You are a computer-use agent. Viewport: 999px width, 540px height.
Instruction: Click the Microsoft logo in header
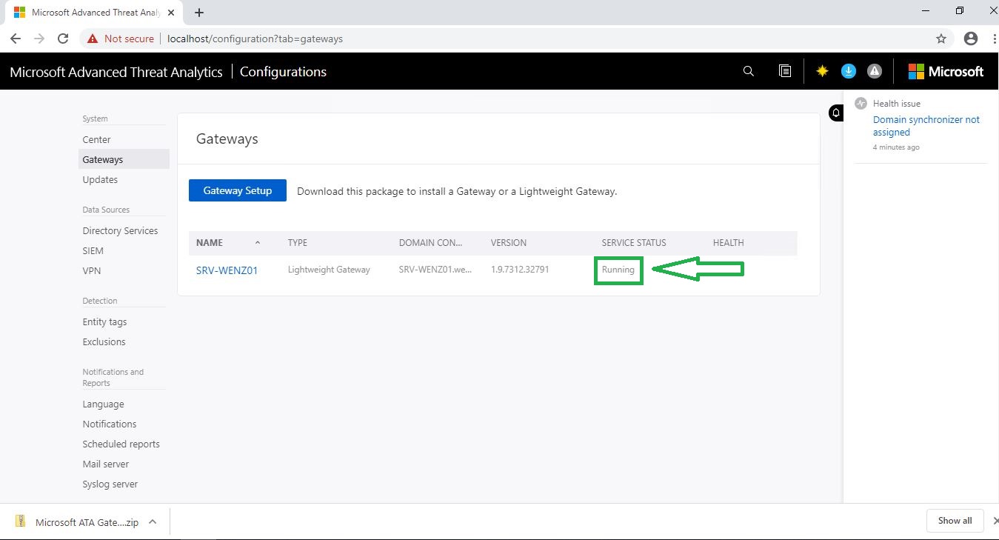[x=946, y=71]
